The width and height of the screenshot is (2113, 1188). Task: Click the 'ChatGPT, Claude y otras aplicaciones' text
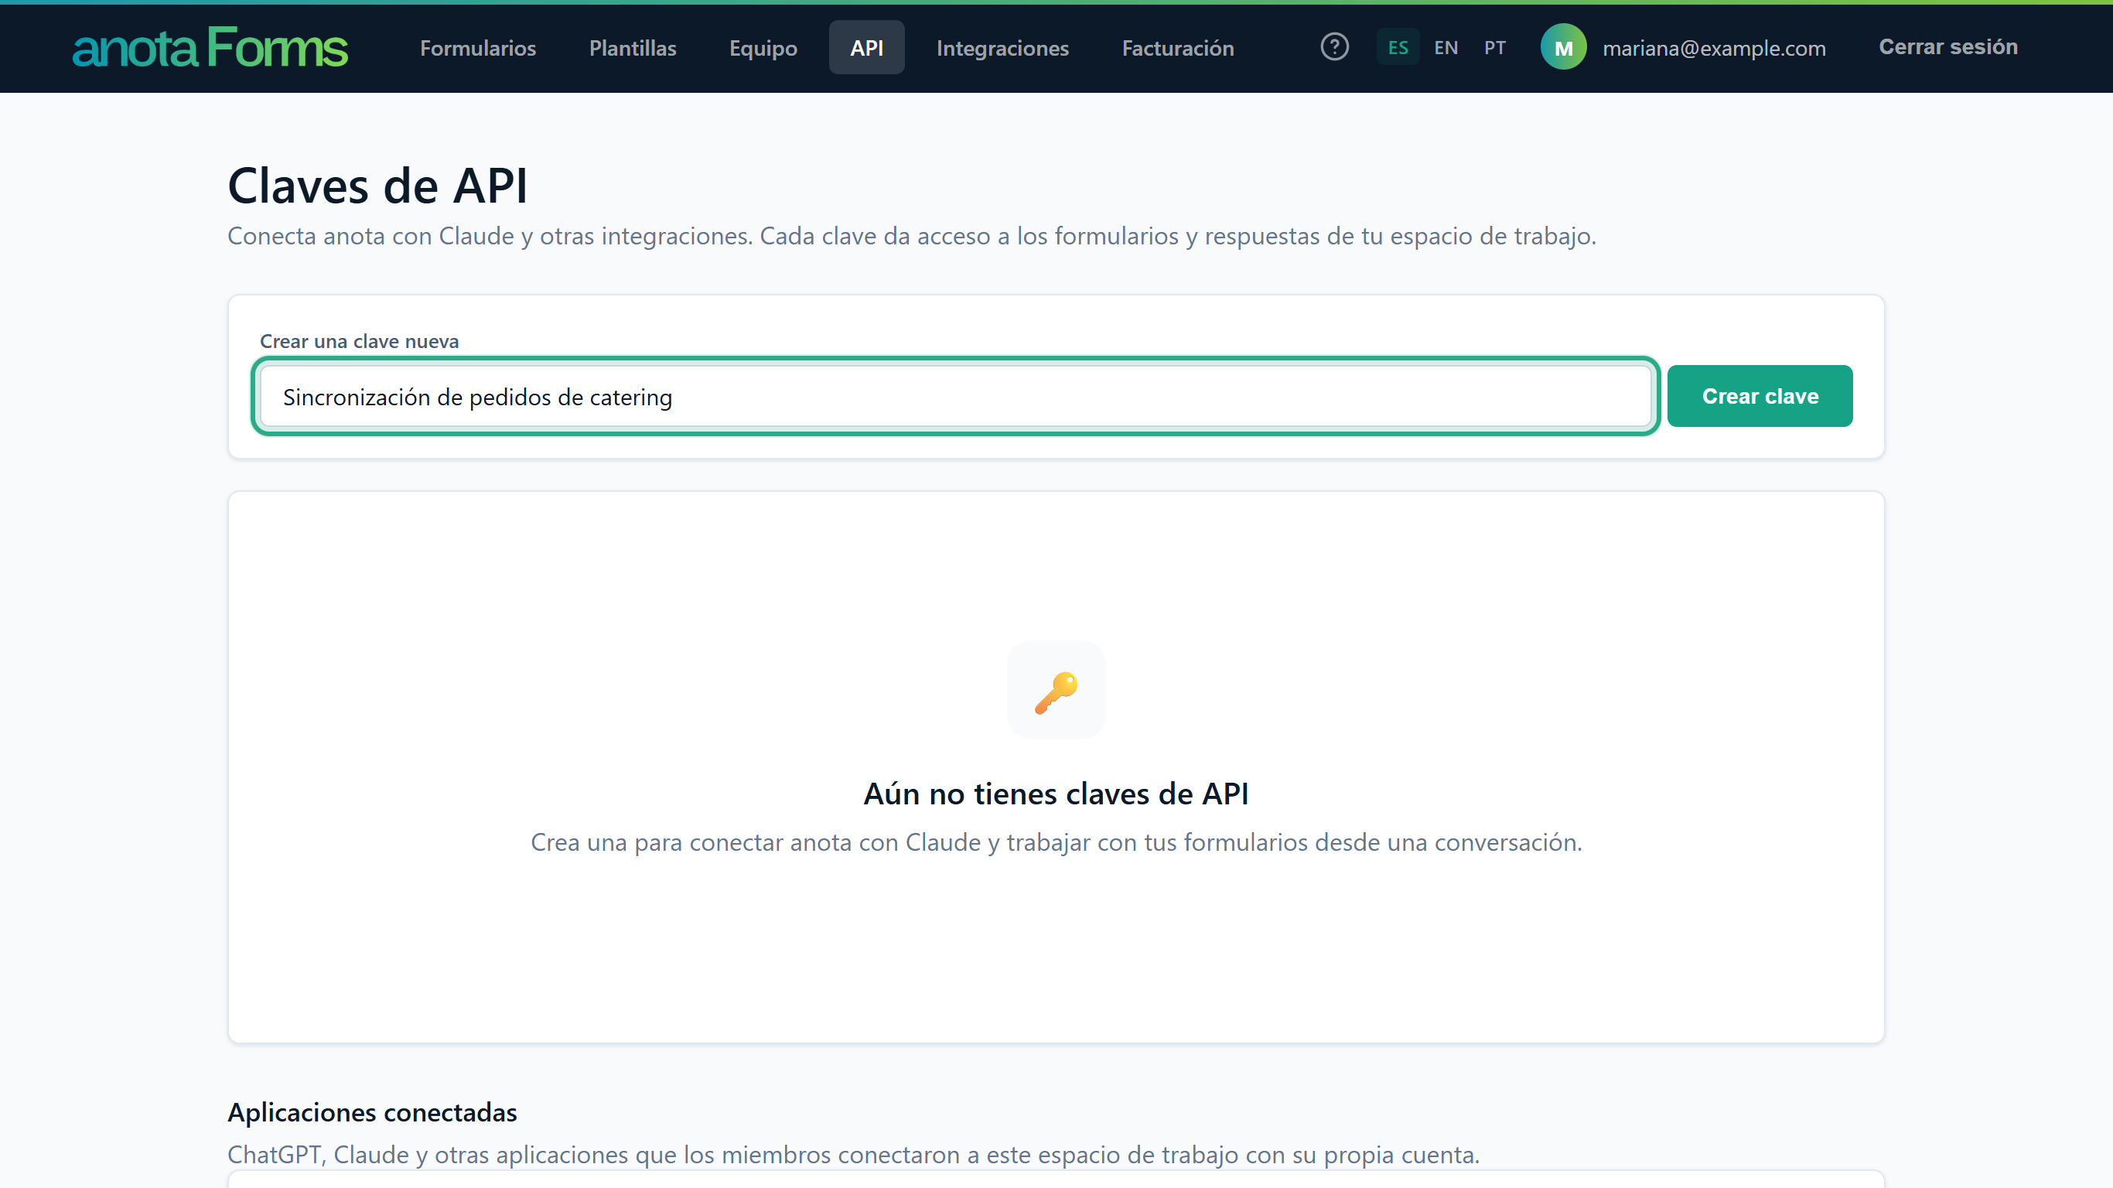pyautogui.click(x=853, y=1155)
